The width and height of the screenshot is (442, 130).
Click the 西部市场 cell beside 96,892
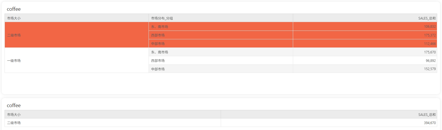click(158, 60)
